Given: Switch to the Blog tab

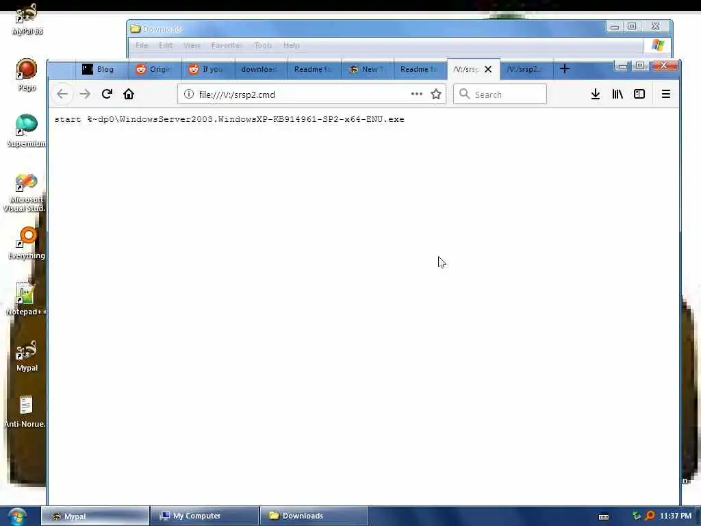Looking at the screenshot, I should click(101, 69).
